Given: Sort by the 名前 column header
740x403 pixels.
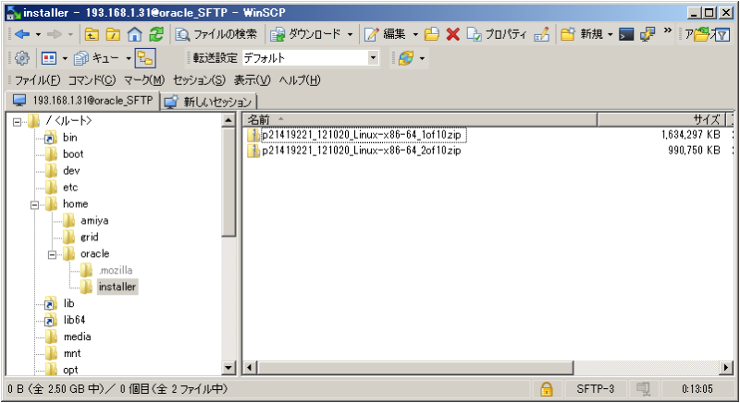Looking at the screenshot, I should click(420, 120).
